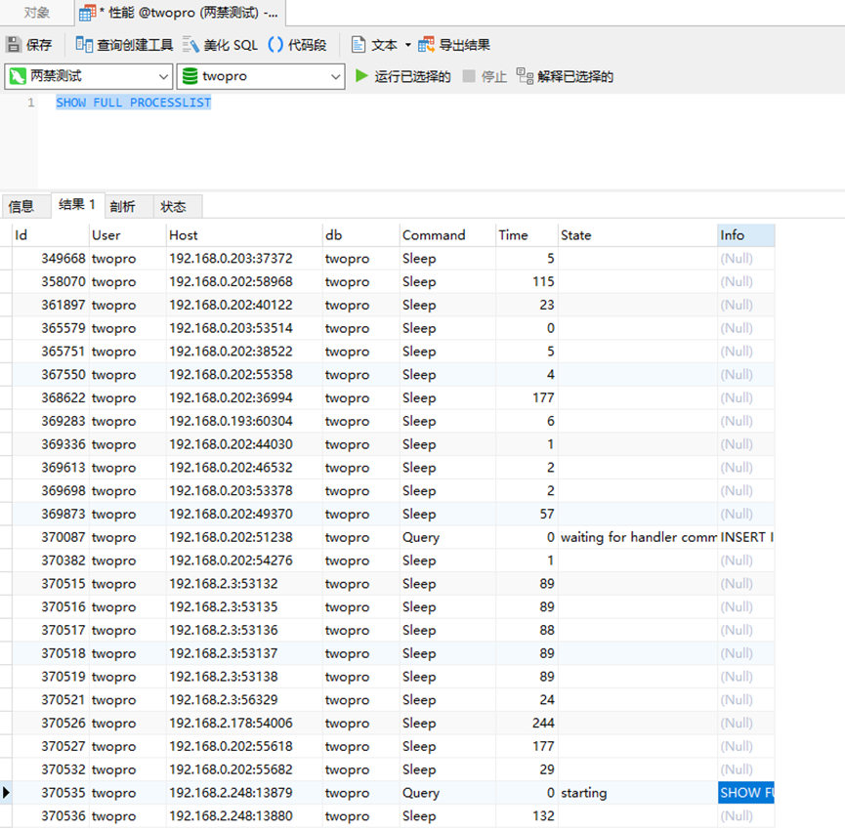Click the highlighted SHOW FU info cell
Screen dimensions: 845x830
pyautogui.click(x=746, y=793)
